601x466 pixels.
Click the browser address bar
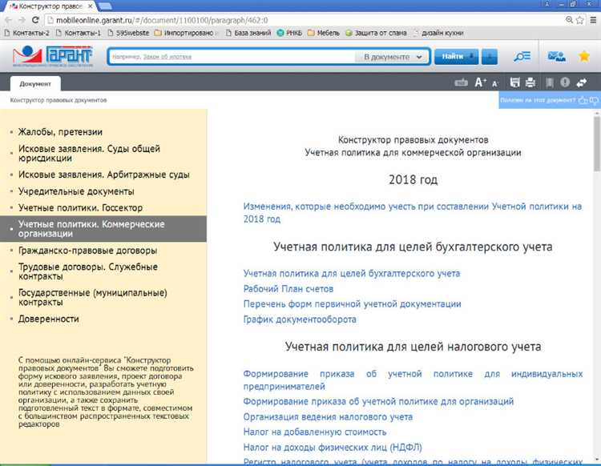tap(307, 20)
